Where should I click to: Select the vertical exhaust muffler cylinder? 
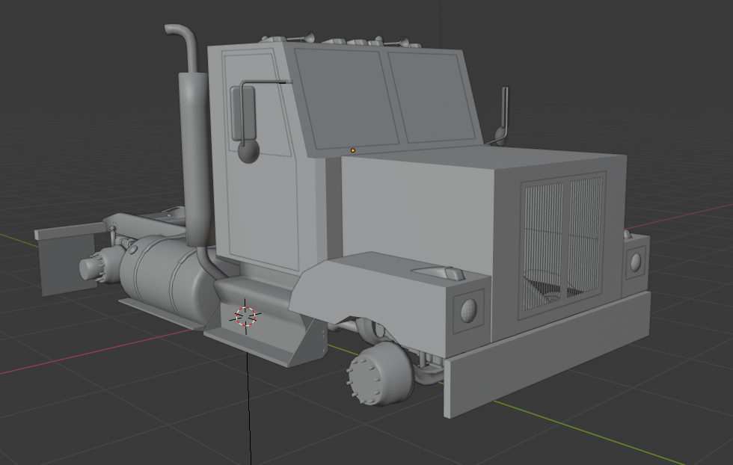coord(195,159)
